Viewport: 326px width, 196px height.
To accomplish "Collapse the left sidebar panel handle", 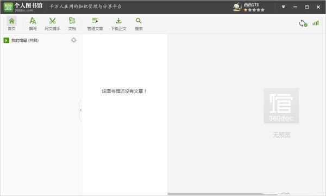I will coord(80,110).
